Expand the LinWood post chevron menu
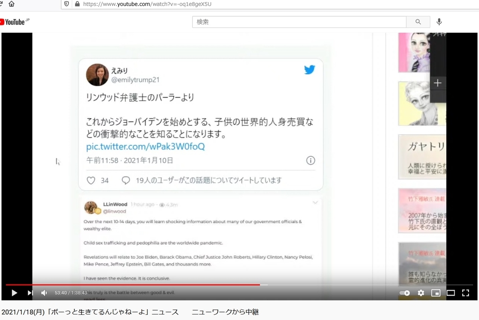The width and height of the screenshot is (479, 320). pyautogui.click(x=315, y=203)
